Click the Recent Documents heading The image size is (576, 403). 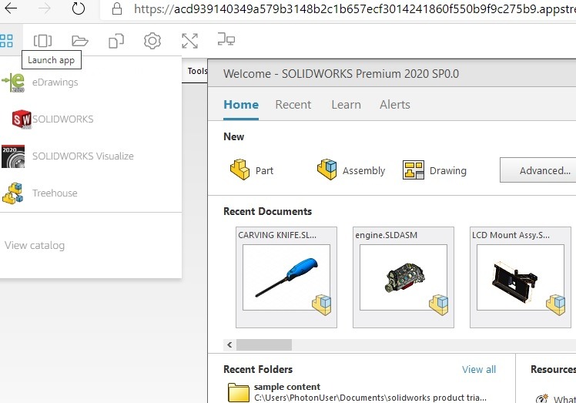click(267, 211)
